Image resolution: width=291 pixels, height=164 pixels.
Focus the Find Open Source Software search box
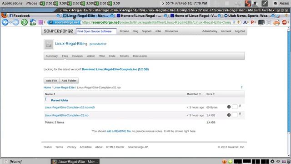pyautogui.click(x=96, y=31)
